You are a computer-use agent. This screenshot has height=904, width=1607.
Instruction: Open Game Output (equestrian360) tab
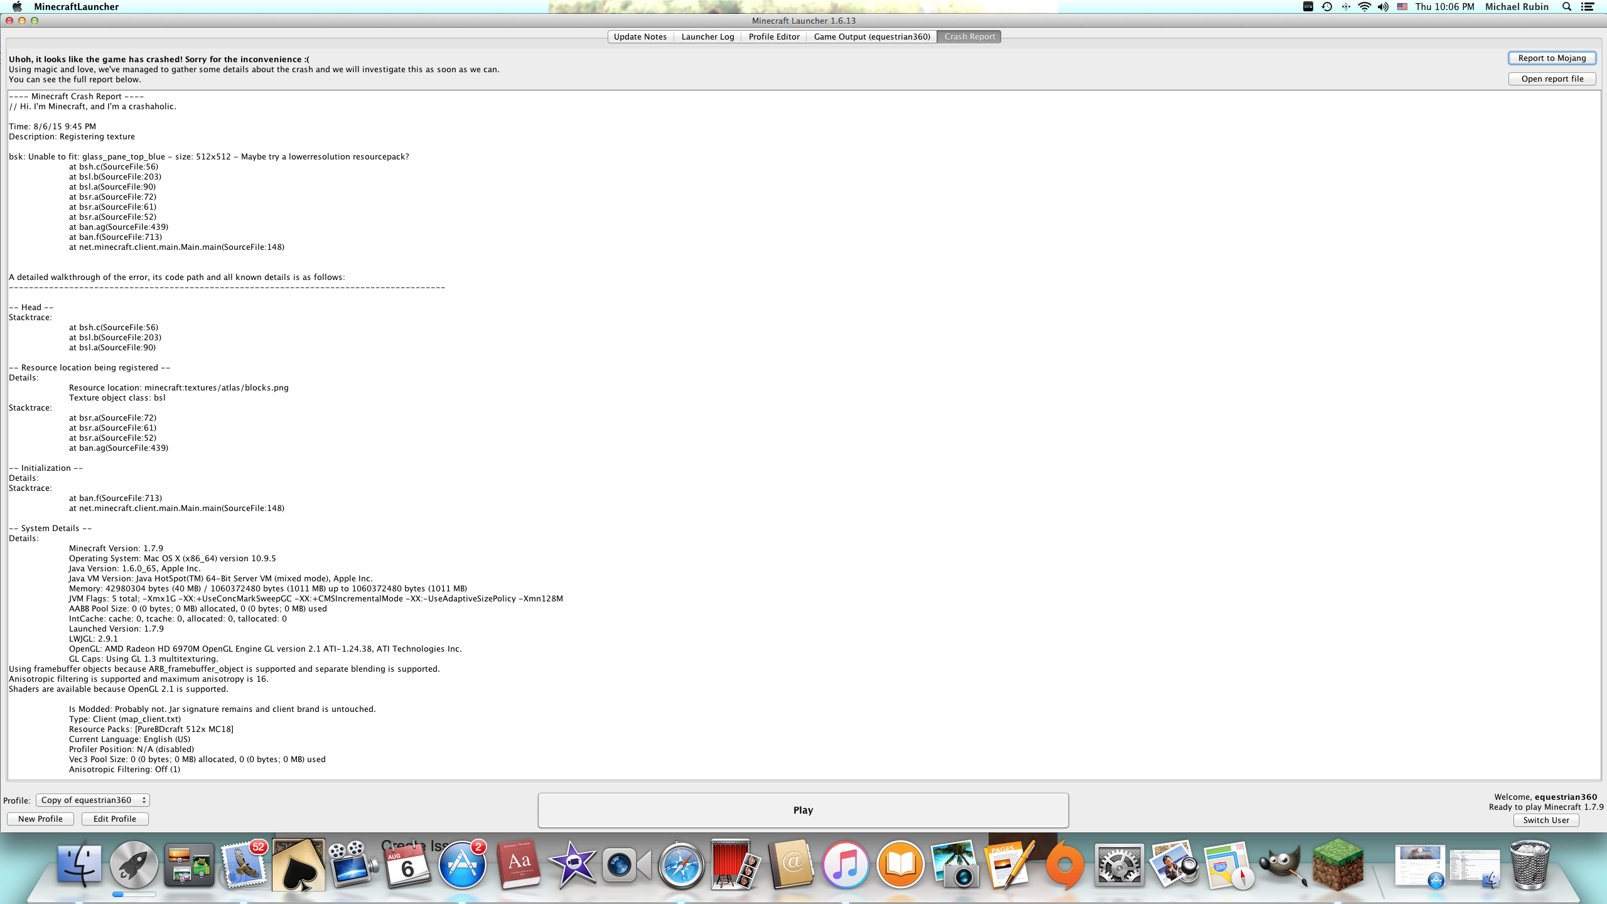872,36
